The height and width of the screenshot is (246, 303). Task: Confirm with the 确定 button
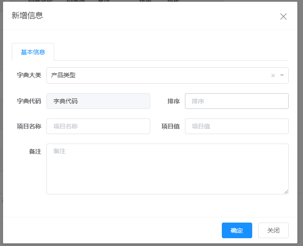point(237,230)
